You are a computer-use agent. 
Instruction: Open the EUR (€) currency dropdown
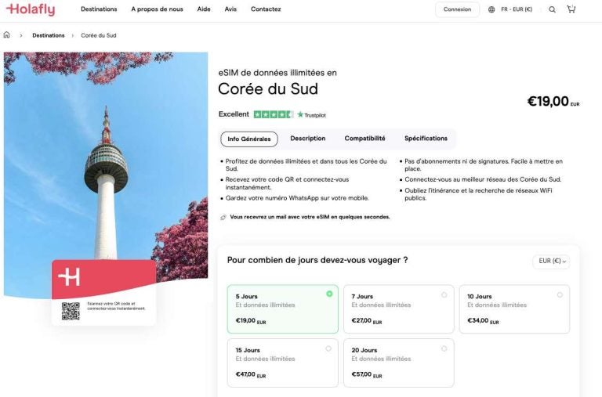pos(552,262)
